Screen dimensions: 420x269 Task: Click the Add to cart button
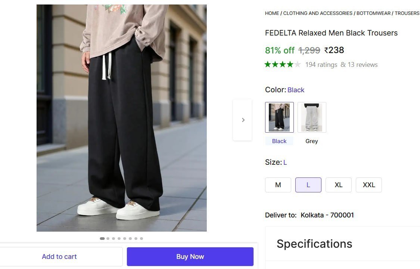59,257
